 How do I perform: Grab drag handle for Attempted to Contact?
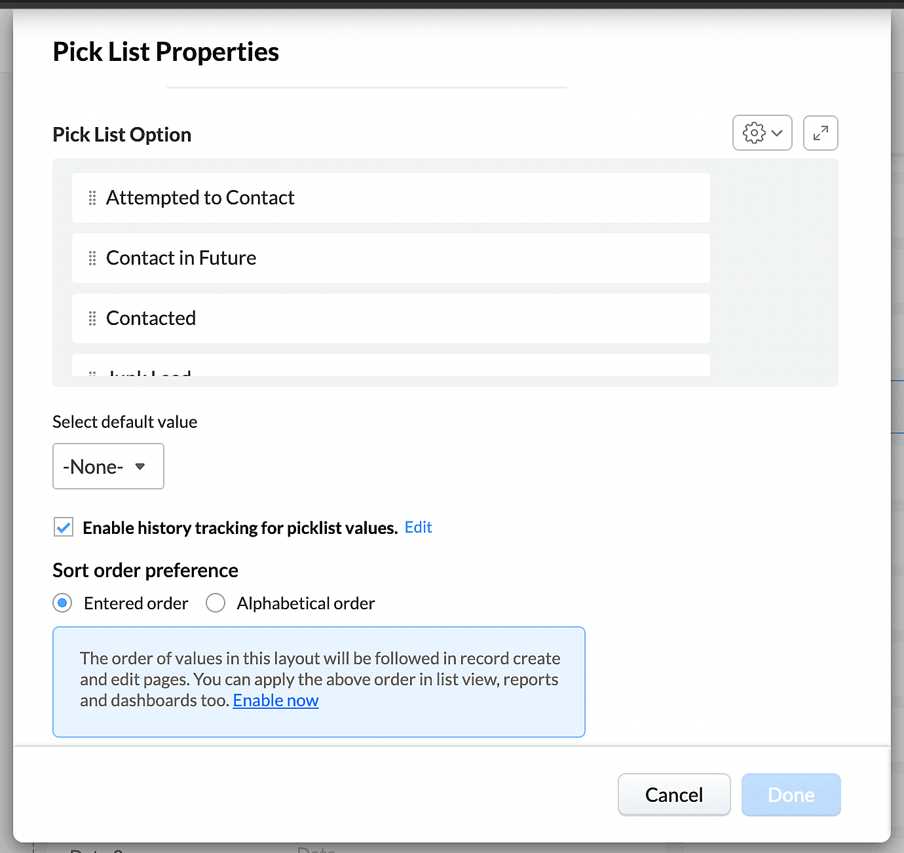[x=92, y=198]
